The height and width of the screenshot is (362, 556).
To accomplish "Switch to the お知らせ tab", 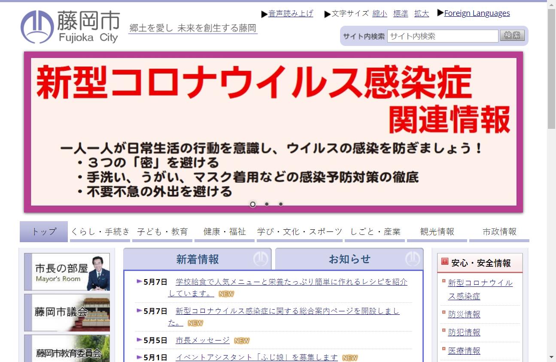I will (x=349, y=259).
